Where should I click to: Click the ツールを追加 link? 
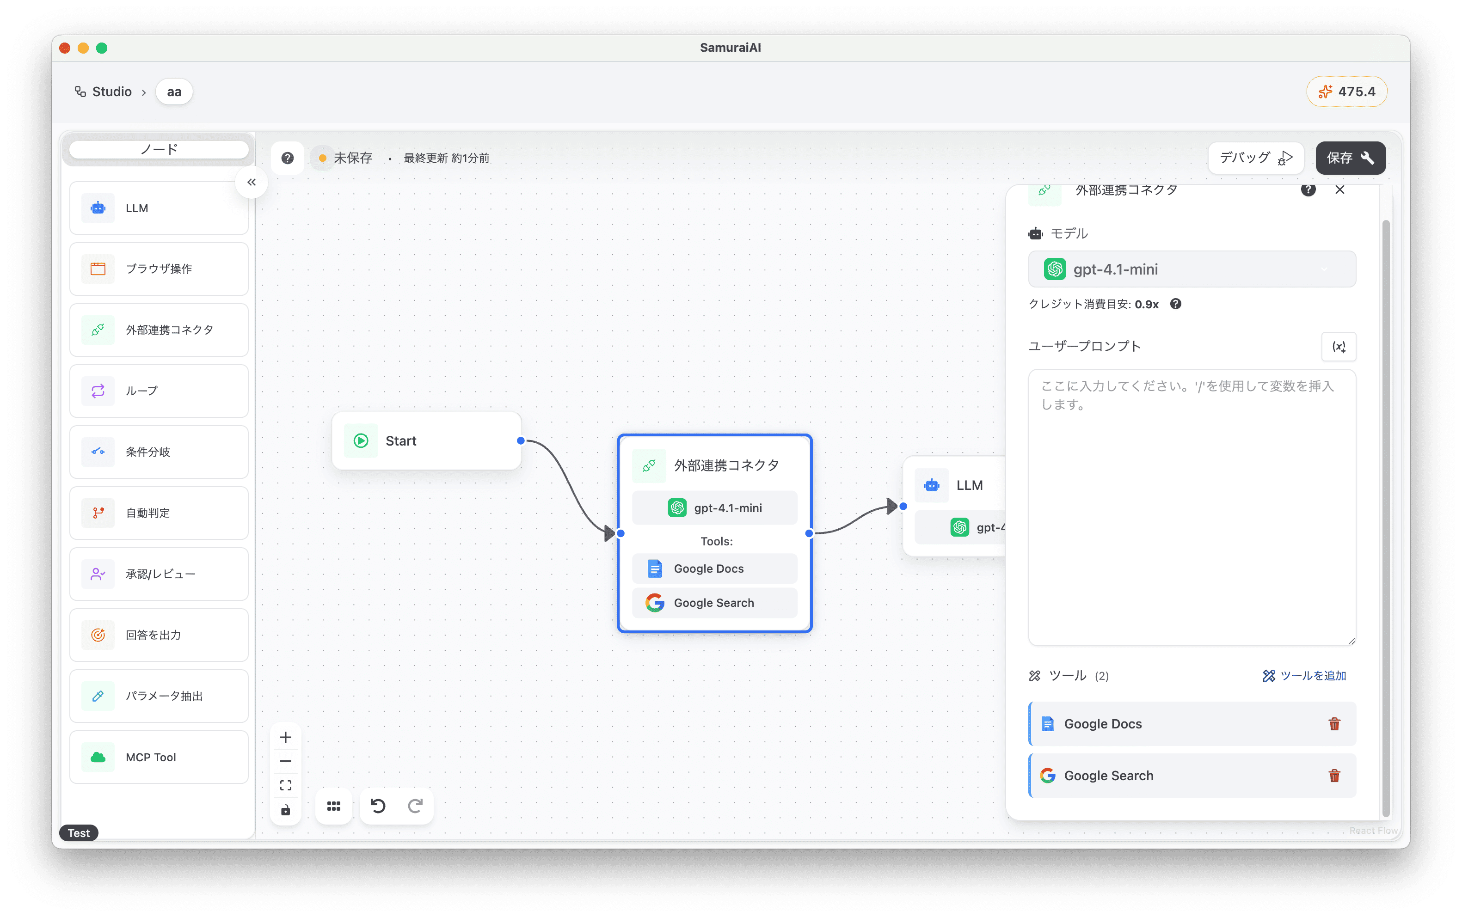pyautogui.click(x=1304, y=676)
